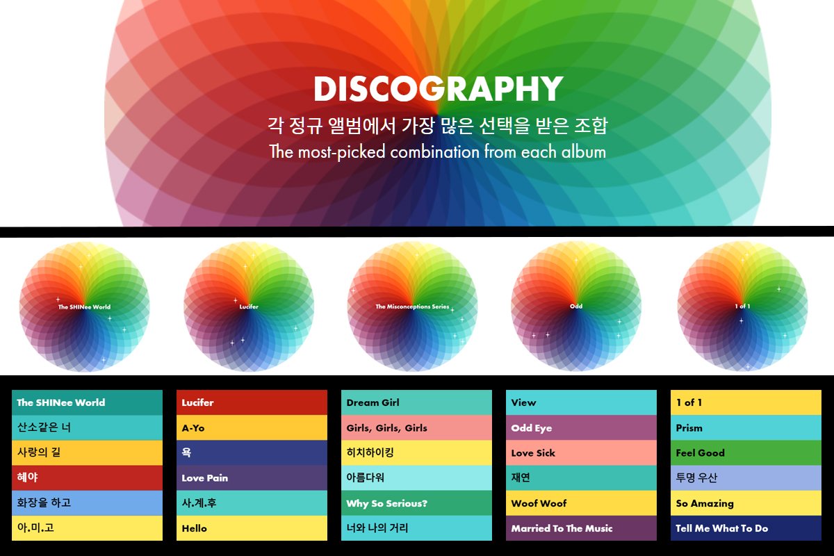Image resolution: width=834 pixels, height=556 pixels.
Task: Select the '사.계.후' swatch
Action: [252, 502]
